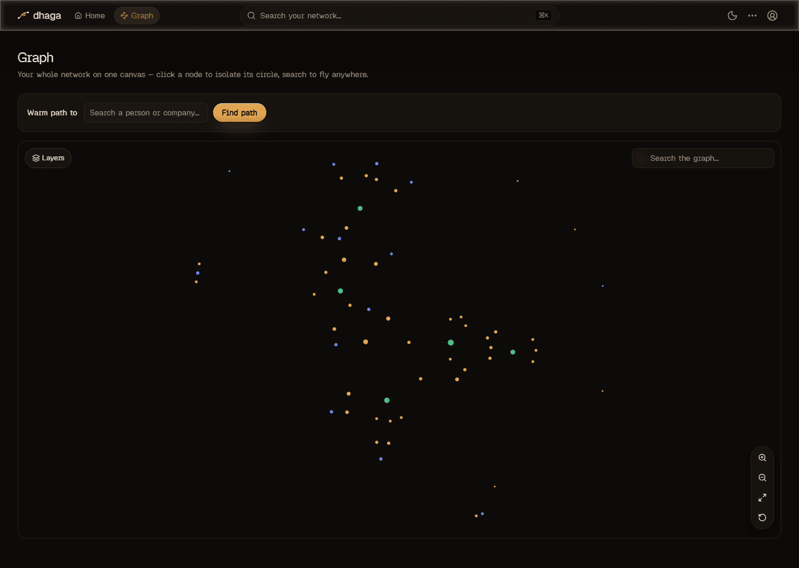Reset the graph view with the rotate icon
799x568 pixels.
point(762,518)
